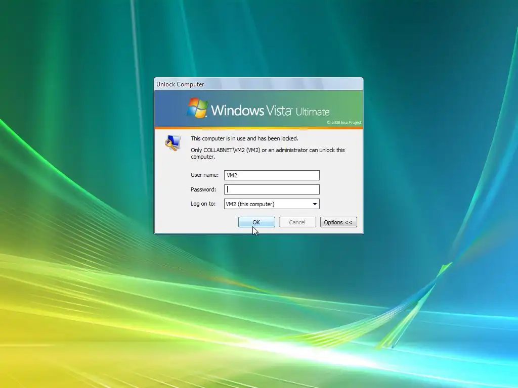Click 'This computer is in use' message
518x388 pixels.
244,138
